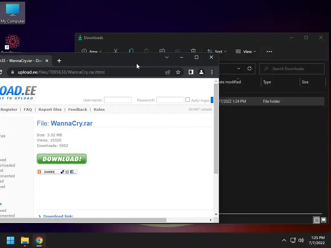Click scroll-right arrow in browser

point(210,220)
